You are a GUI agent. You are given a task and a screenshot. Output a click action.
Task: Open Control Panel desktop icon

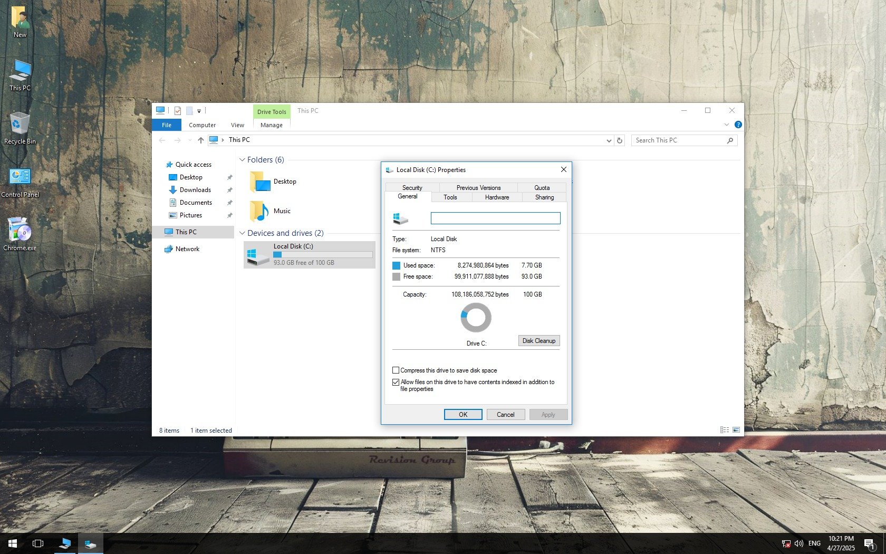[x=20, y=182]
